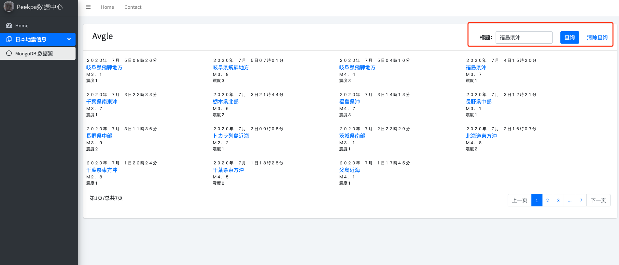
Task: Go to pagination page 1
Action: pyautogui.click(x=537, y=200)
